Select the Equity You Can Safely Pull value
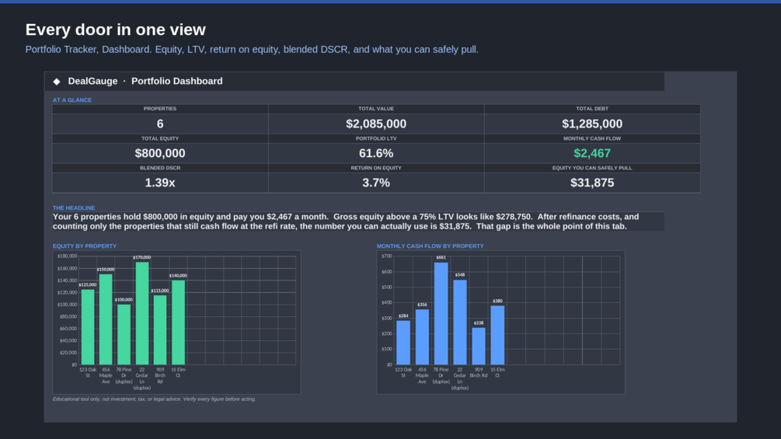 592,183
